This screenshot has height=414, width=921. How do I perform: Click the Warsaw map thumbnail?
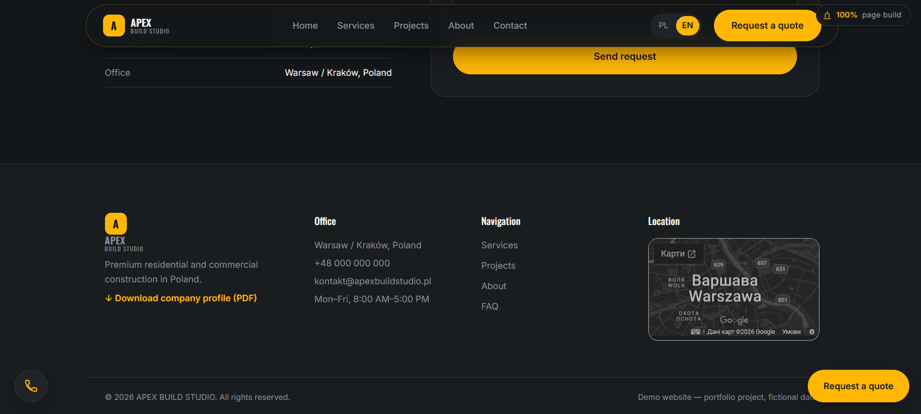click(734, 290)
